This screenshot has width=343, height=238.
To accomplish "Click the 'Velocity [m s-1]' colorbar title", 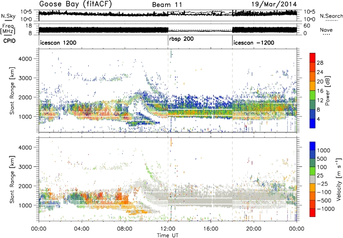I will tap(339, 179).
